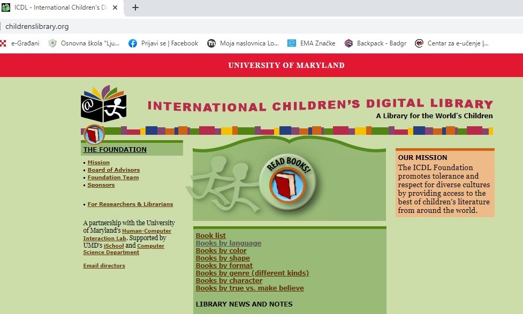Click the ICDL tab favicon

pos(6,7)
